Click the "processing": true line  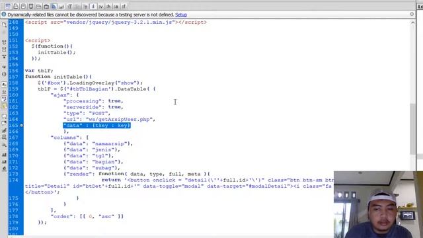click(x=93, y=101)
